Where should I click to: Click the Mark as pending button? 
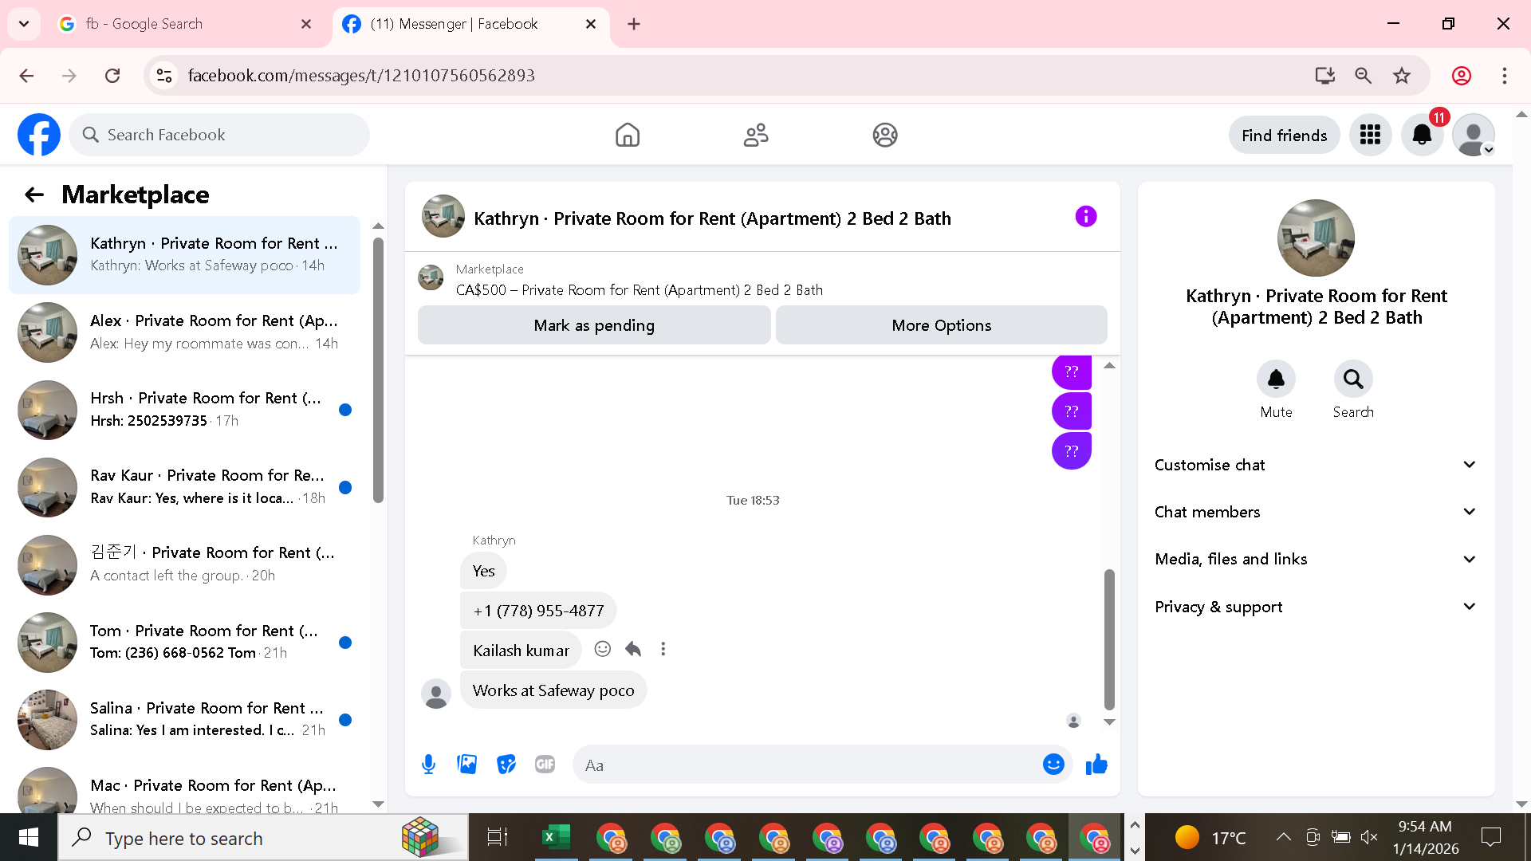pos(594,325)
